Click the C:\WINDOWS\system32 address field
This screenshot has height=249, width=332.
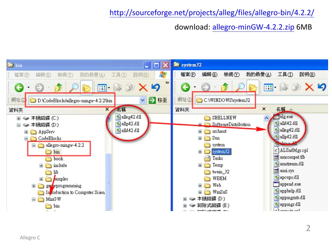pyautogui.click(x=227, y=101)
